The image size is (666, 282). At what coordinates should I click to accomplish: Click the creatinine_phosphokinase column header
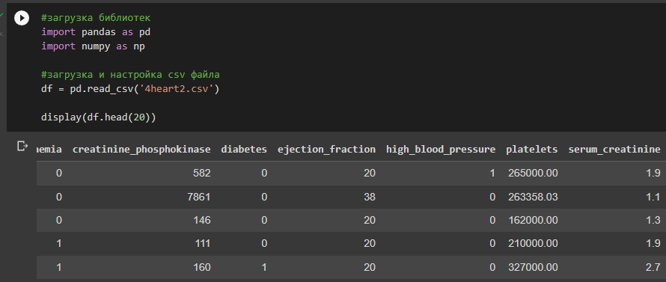pos(142,150)
